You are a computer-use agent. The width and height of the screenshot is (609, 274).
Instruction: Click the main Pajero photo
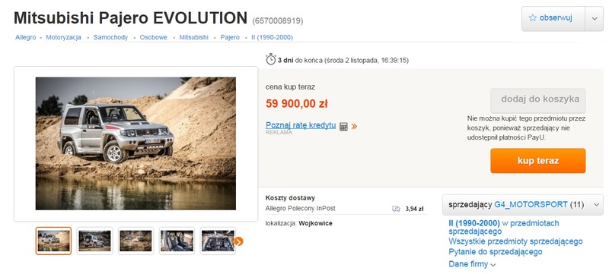coord(136,143)
